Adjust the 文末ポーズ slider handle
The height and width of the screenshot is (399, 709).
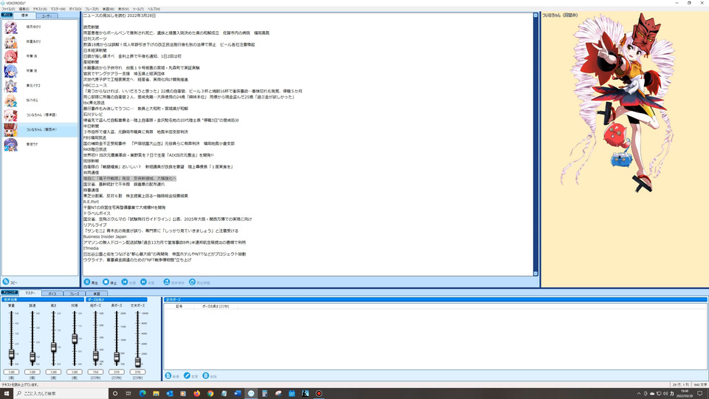tap(137, 362)
